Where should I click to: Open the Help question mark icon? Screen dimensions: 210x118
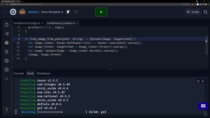pos(7,110)
